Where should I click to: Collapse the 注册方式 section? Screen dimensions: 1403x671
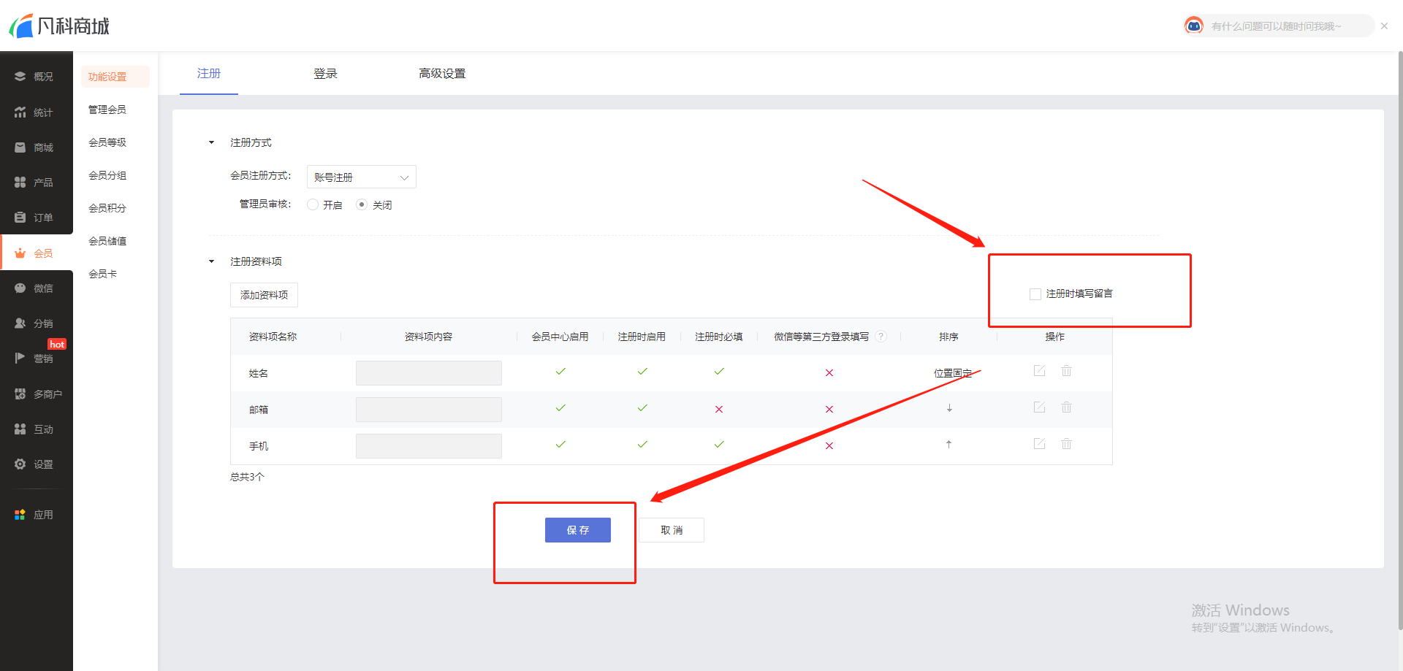(x=211, y=142)
